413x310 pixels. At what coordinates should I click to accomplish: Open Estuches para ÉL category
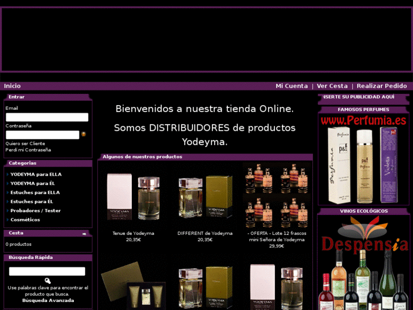(32, 201)
